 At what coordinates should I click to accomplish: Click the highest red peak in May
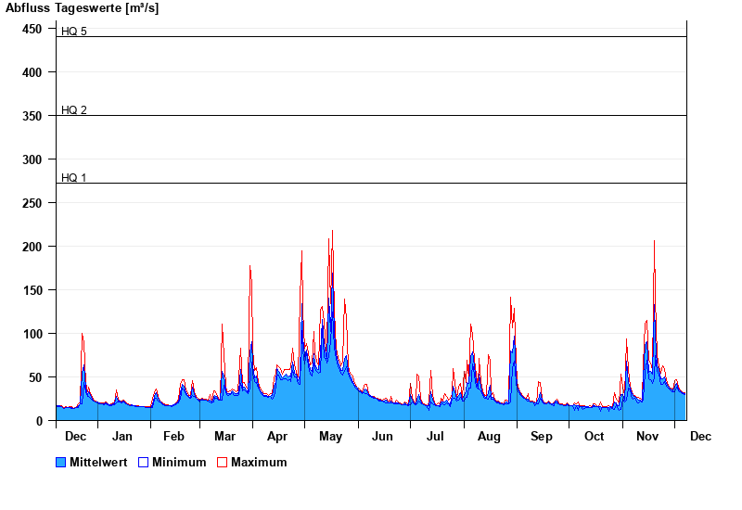pyautogui.click(x=332, y=232)
